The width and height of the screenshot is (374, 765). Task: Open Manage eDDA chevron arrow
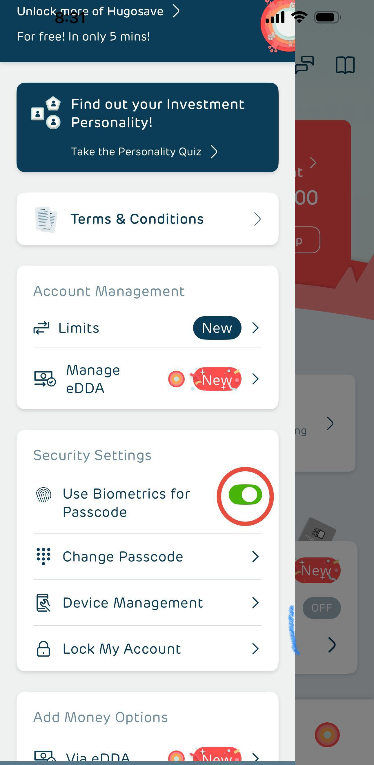[255, 379]
